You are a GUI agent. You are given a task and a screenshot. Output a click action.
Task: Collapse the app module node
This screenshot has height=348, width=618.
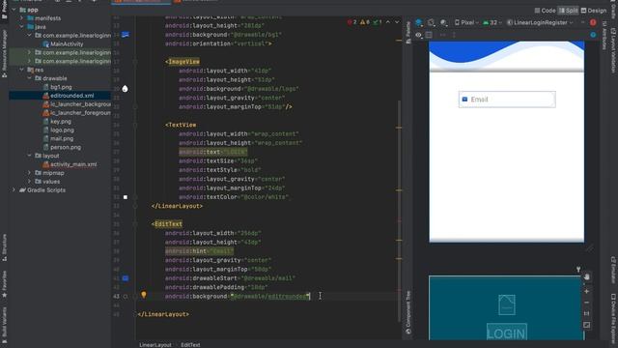pos(14,10)
